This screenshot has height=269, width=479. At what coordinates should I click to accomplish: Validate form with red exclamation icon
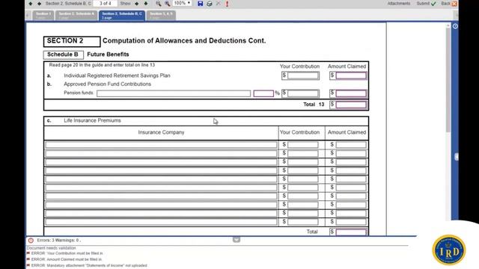(x=227, y=4)
